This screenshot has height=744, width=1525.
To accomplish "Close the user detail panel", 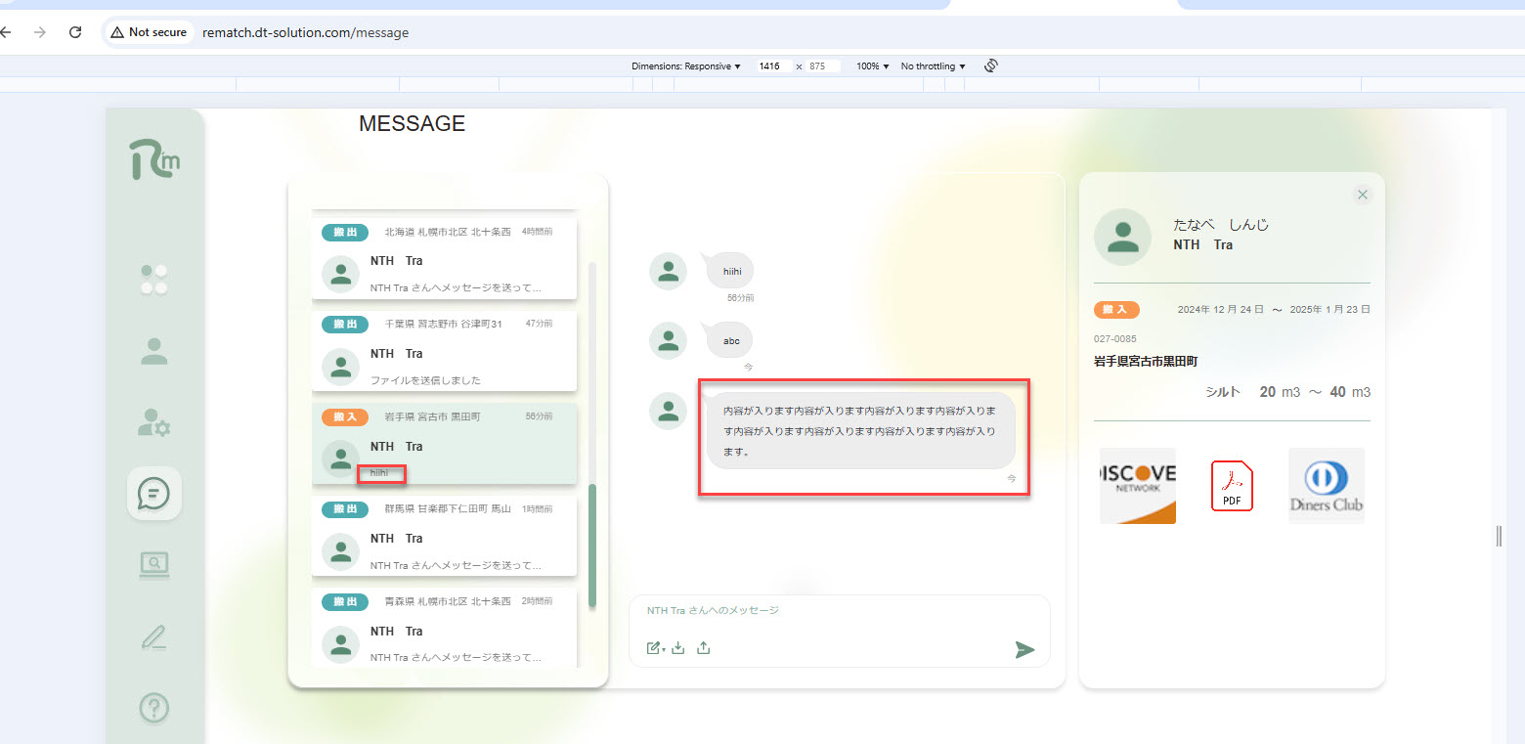I will 1363,195.
